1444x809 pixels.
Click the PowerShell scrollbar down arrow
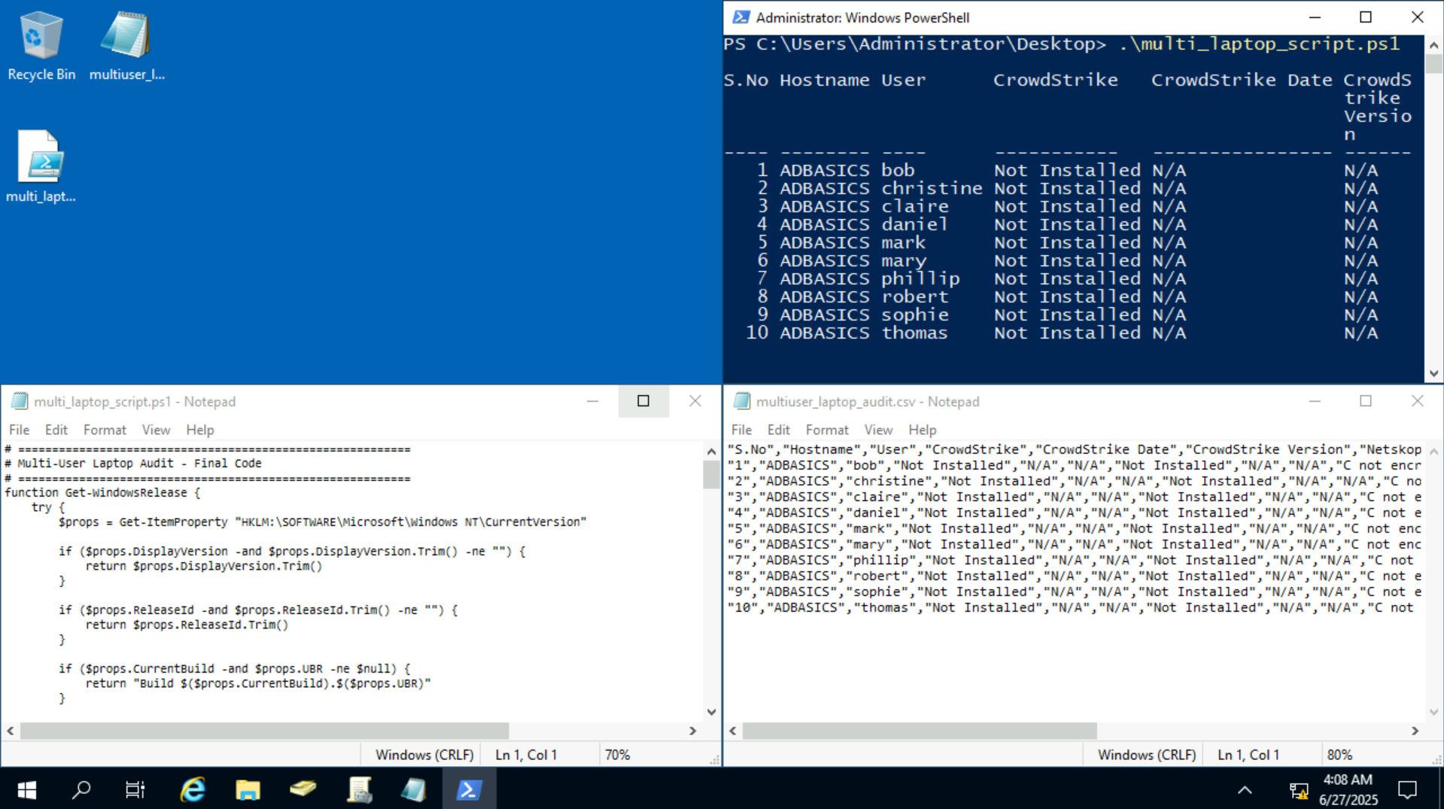[x=1433, y=373]
